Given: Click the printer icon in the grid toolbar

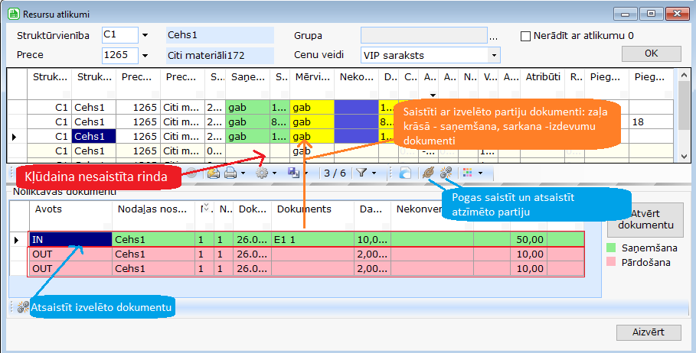Looking at the screenshot, I should tap(230, 173).
